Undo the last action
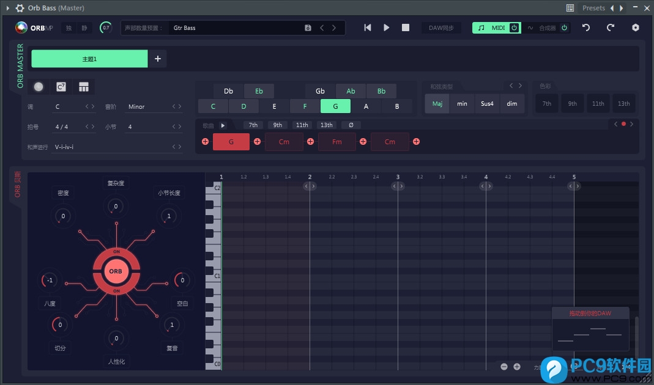 [x=586, y=28]
